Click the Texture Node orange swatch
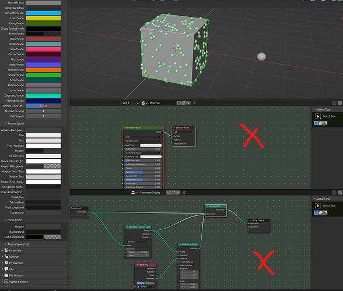Screen dimensions: 343x291 (43, 70)
